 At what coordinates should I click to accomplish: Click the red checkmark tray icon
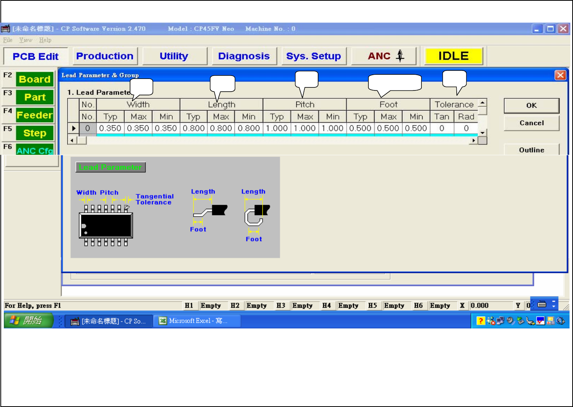point(541,321)
